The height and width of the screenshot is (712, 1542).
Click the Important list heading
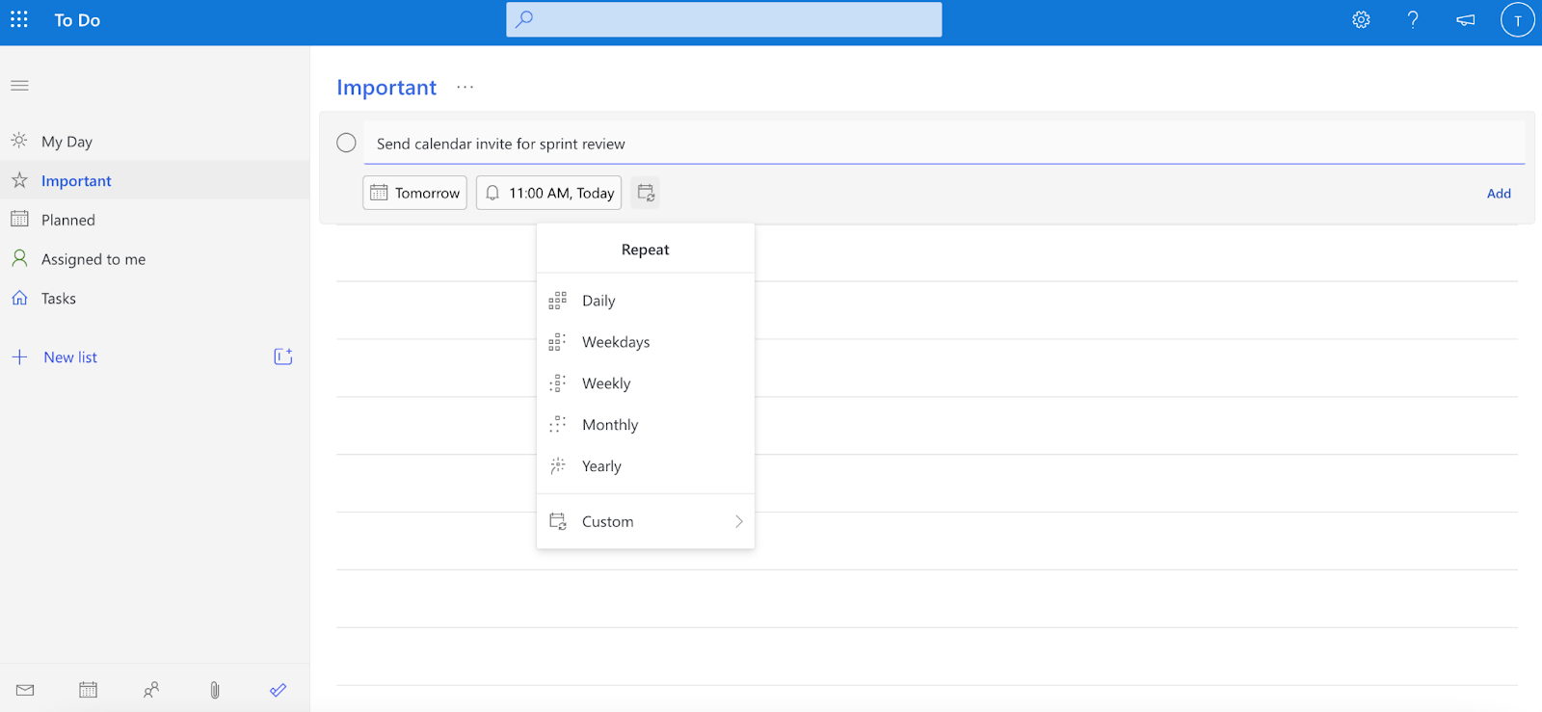(x=386, y=88)
